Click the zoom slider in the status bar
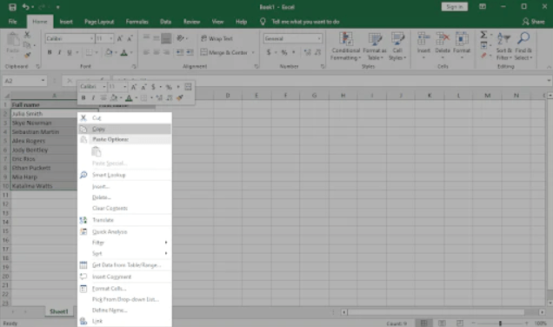 coord(500,324)
